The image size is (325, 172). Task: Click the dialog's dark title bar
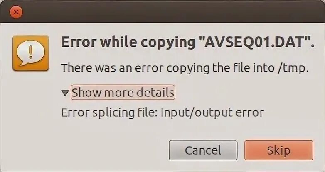coord(162,12)
